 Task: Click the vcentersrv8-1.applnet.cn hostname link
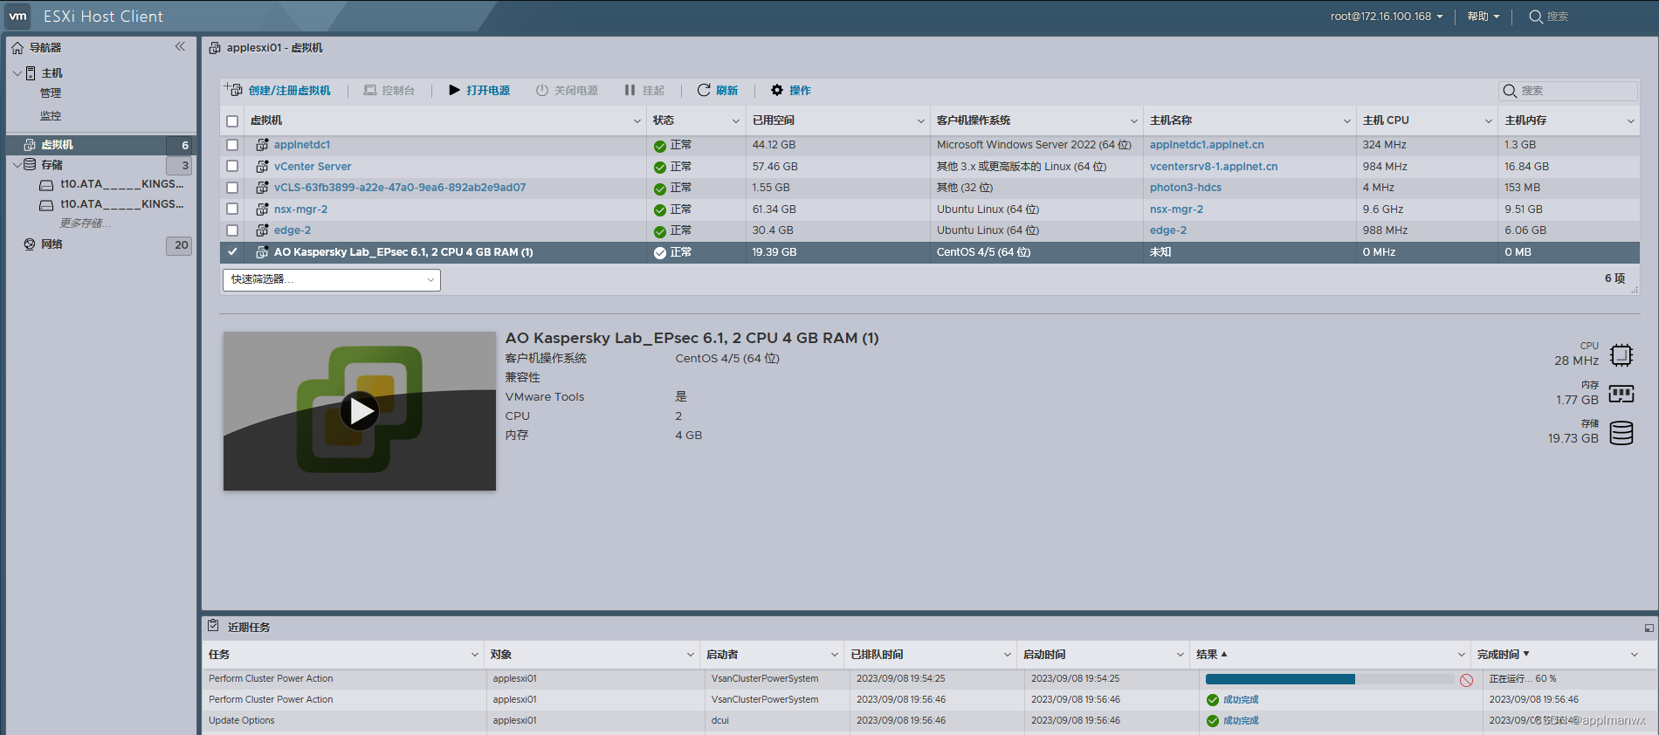click(x=1214, y=167)
